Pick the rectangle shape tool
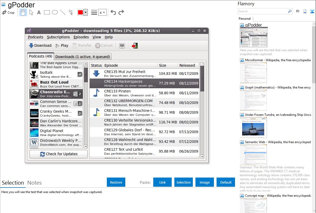The image size is (316, 213). tap(47, 12)
